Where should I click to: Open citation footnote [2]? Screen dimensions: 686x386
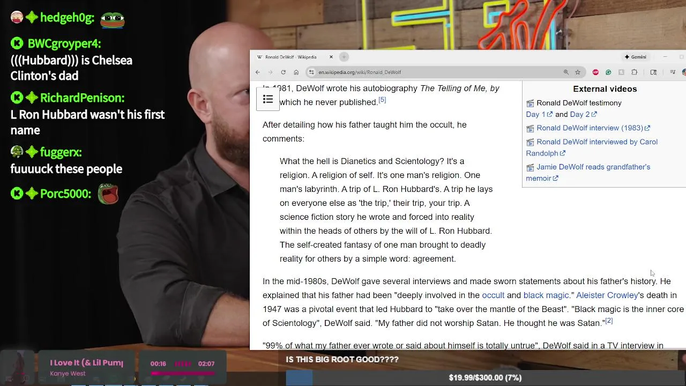click(609, 321)
